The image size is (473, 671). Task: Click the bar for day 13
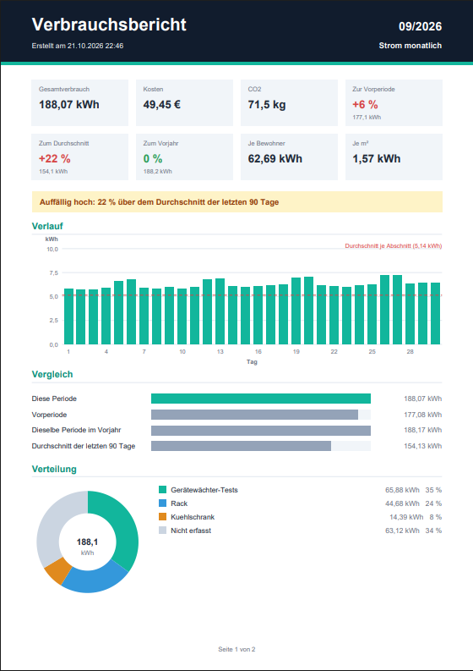[220, 311]
